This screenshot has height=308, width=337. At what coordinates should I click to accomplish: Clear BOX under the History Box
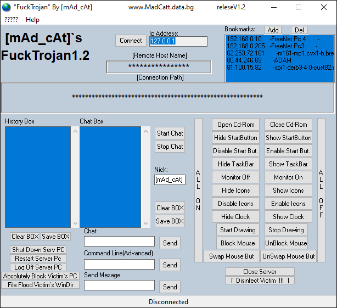pos(25,237)
